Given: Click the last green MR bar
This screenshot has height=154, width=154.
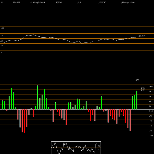Looking at the screenshot, I should click(137, 100).
